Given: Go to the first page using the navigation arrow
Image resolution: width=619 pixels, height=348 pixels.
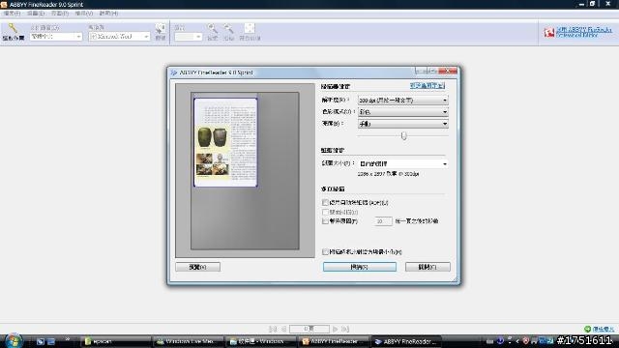Looking at the screenshot, I should point(273,329).
